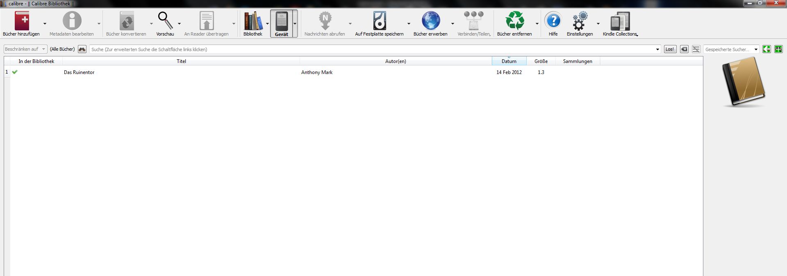Expand the Gerät dropdown arrow
The width and height of the screenshot is (787, 276).
pos(295,24)
